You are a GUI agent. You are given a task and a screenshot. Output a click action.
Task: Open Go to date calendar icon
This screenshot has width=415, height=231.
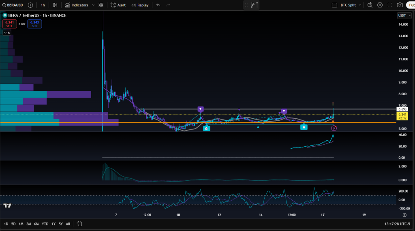point(79,224)
